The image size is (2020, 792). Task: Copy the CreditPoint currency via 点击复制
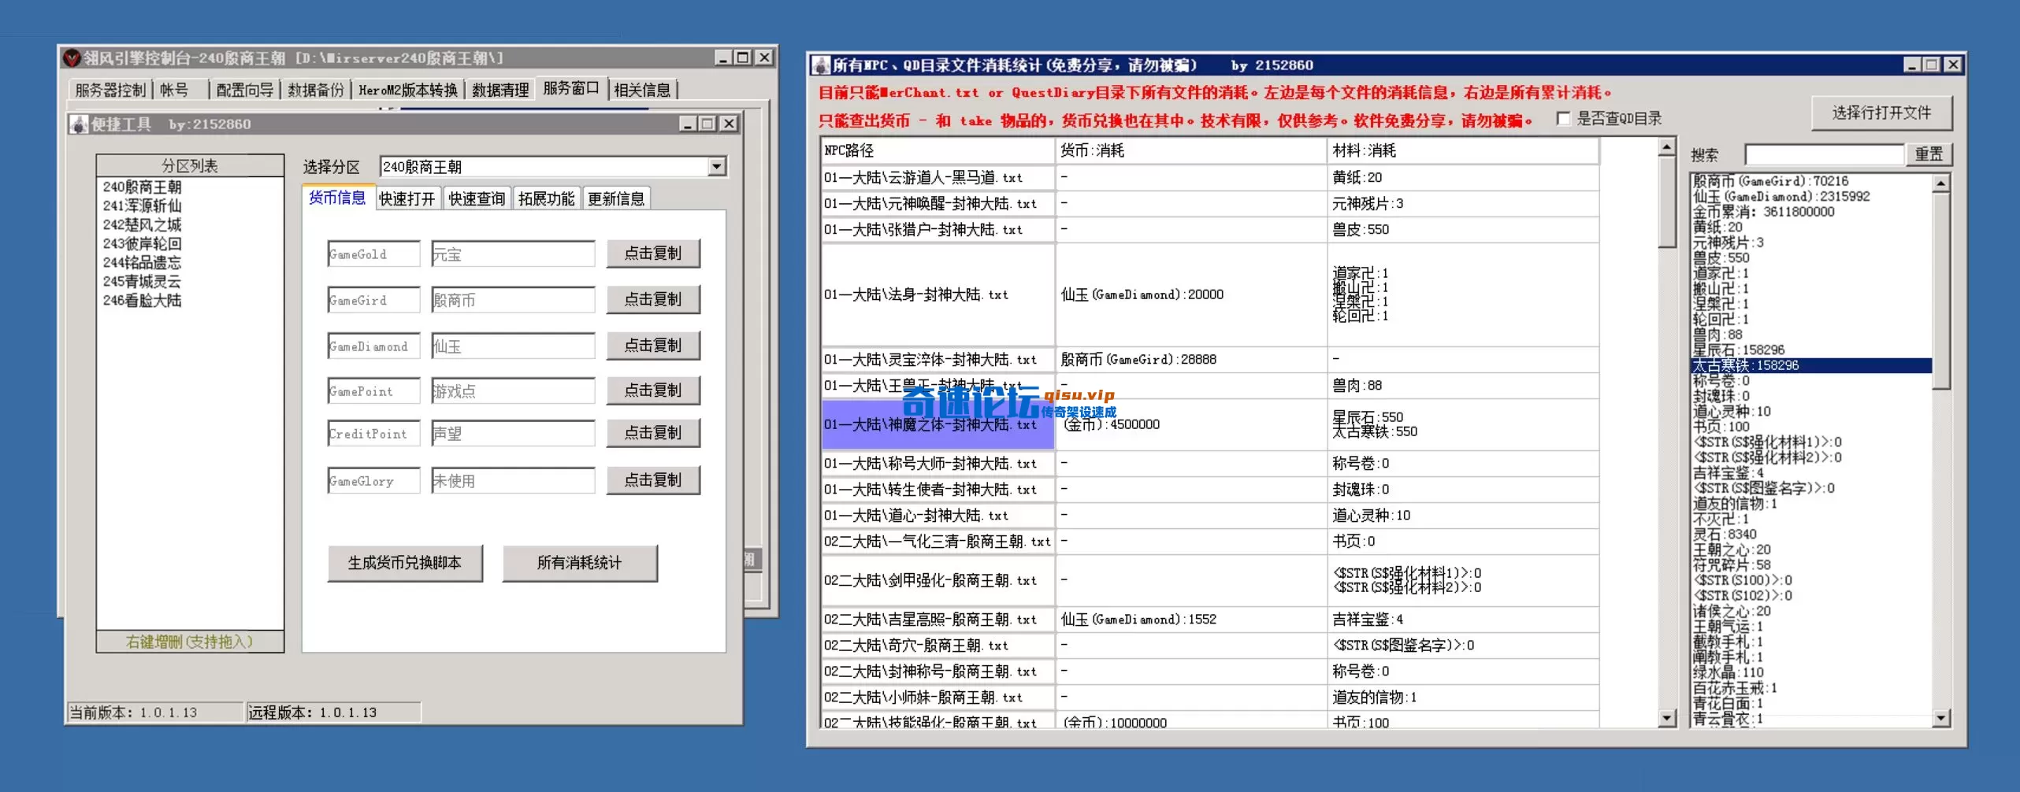pos(653,433)
